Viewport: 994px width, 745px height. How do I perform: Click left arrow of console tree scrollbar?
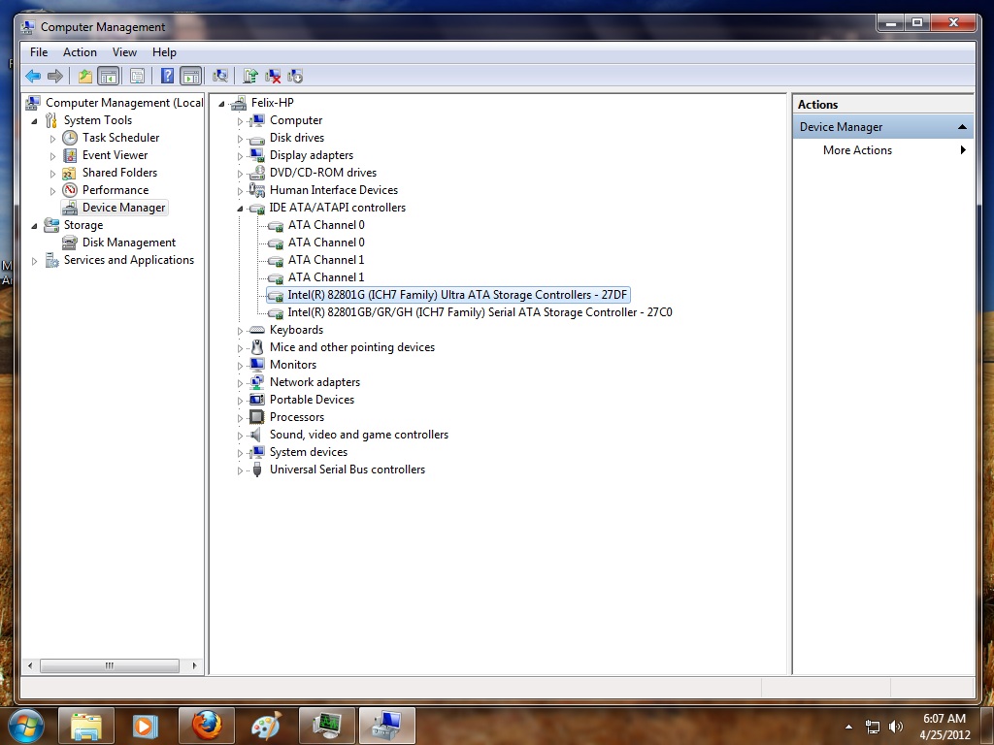point(30,665)
